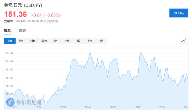Select the 5m interval
The height and width of the screenshot is (112, 192).
(21, 41)
